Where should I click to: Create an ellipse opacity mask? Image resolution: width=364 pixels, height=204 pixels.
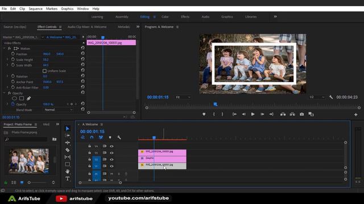14,99
